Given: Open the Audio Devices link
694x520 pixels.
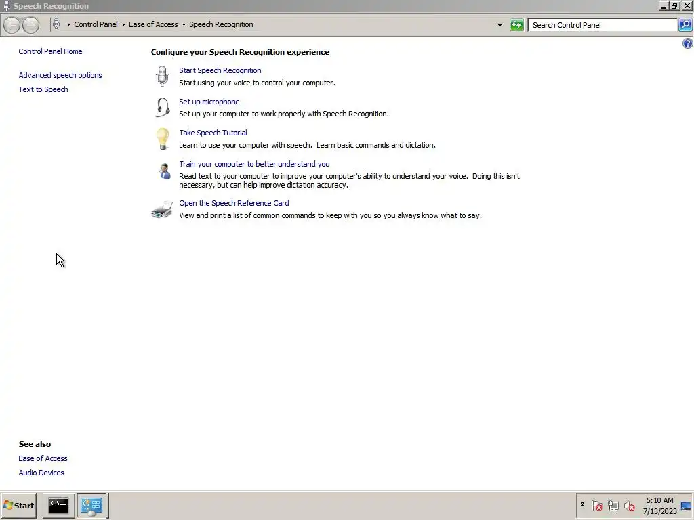Looking at the screenshot, I should (x=41, y=473).
